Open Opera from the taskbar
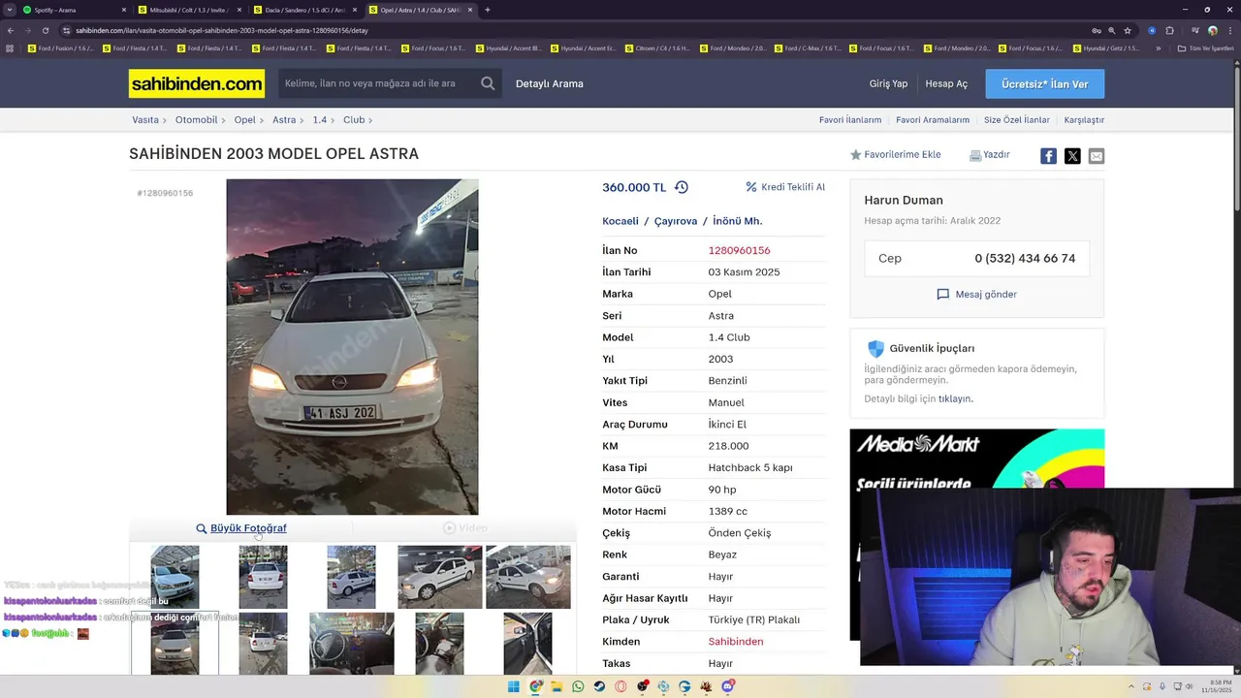Viewport: 1241px width, 698px height. 620,686
